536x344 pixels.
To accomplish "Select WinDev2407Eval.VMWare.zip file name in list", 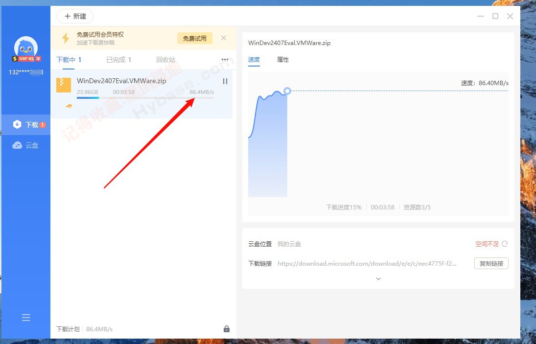I will point(121,81).
